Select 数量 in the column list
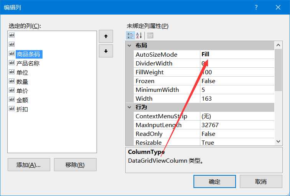290x196 pixels. pyautogui.click(x=22, y=82)
